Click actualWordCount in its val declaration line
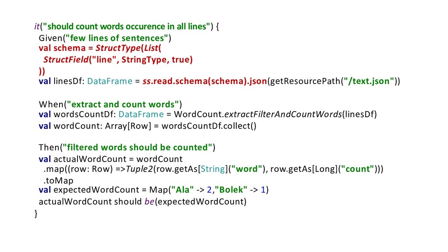This screenshot has height=252, width=448. click(90, 159)
